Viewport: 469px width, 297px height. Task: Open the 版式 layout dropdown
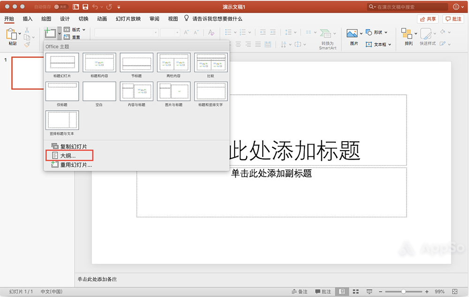(75, 30)
